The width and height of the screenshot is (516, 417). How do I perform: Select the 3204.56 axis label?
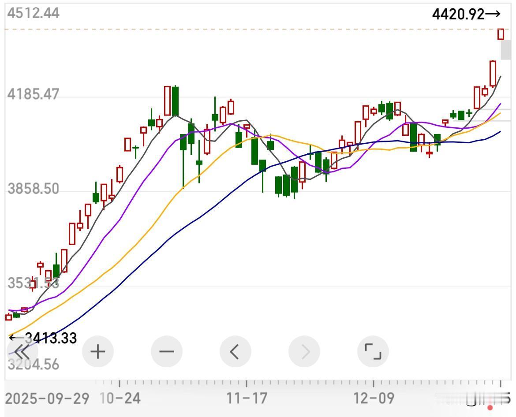click(x=33, y=365)
